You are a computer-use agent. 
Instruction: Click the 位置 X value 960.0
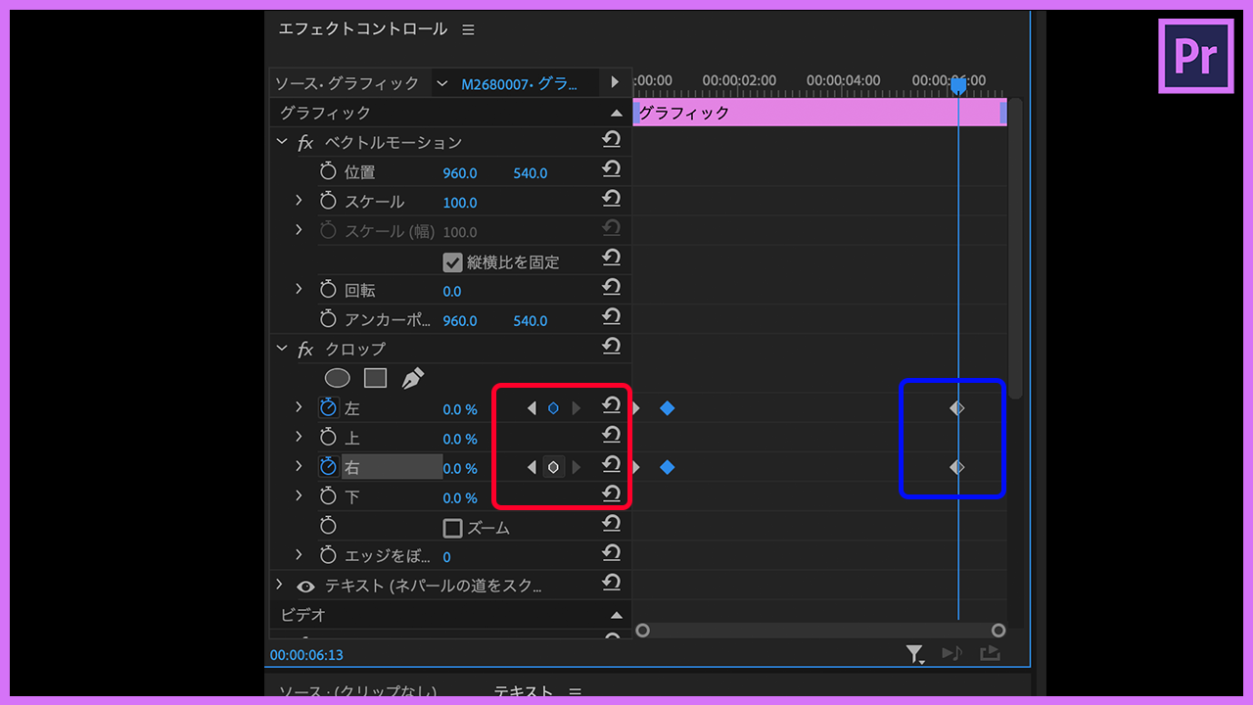tap(460, 173)
